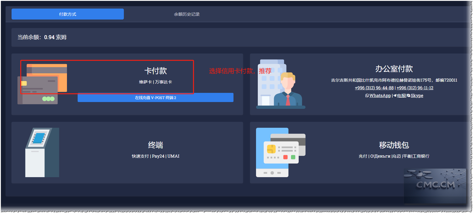Click the Telegram paper plane icon
Image resolution: width=475 pixels, height=215 pixels.
[x=395, y=96]
